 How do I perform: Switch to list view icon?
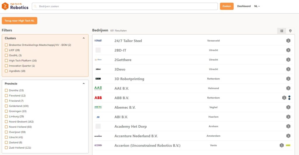click(x=282, y=31)
